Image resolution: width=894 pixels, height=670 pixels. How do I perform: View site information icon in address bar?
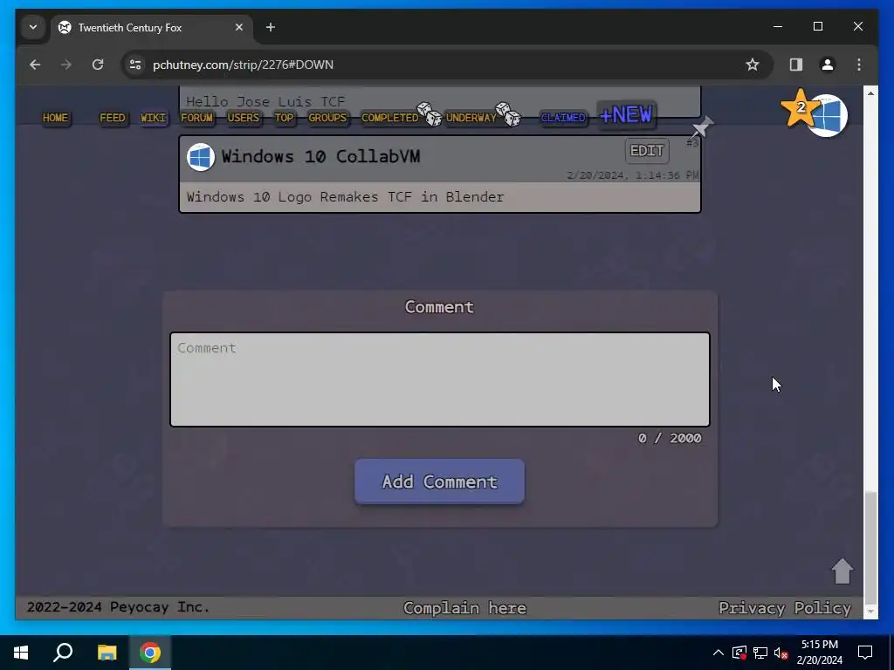click(135, 65)
